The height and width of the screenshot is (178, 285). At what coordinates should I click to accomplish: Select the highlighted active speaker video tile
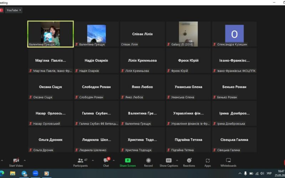(x=51, y=34)
